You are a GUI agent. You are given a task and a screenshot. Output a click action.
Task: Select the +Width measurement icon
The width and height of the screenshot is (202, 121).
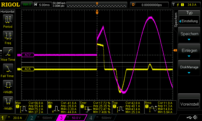coord(8,85)
